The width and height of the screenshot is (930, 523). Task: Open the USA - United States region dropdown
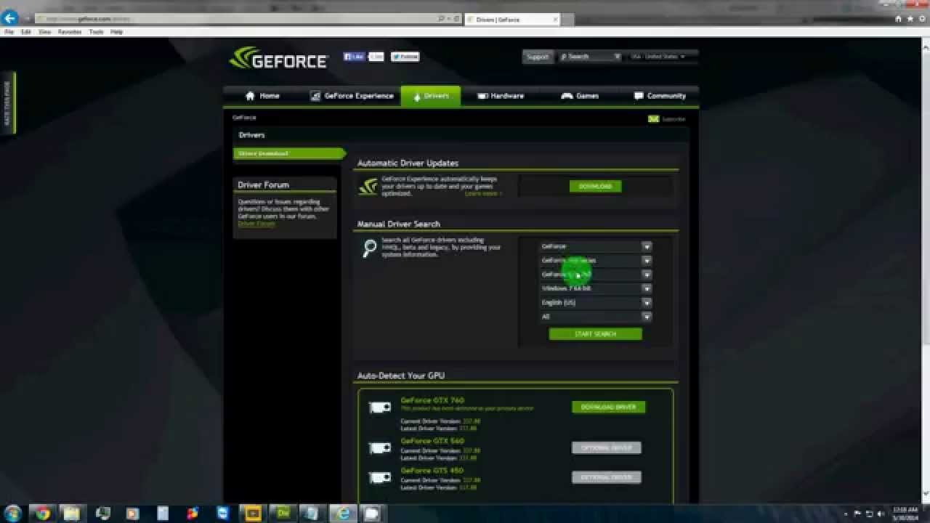(x=660, y=57)
